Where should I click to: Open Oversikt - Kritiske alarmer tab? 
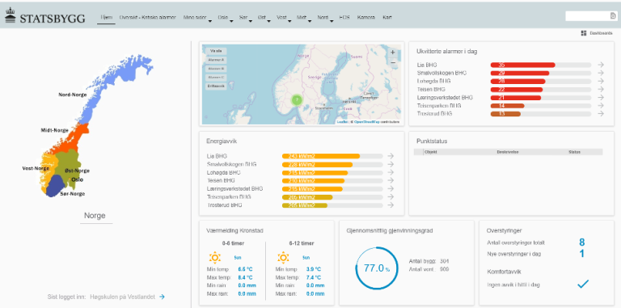point(148,18)
